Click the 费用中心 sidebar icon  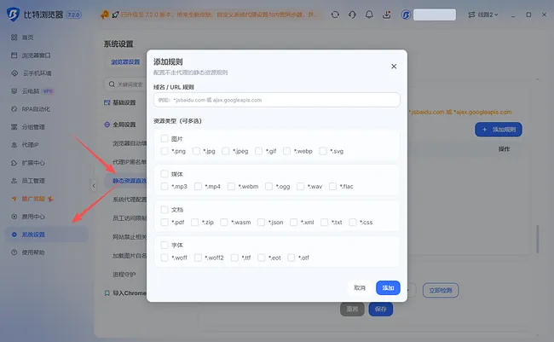14,217
